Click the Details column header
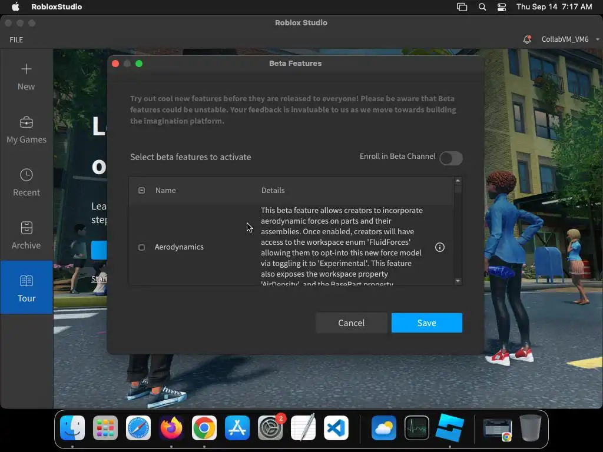Image resolution: width=603 pixels, height=452 pixels. pos(273,190)
